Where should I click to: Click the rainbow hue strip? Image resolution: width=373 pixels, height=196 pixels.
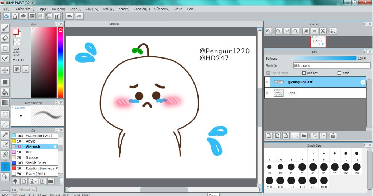[x=60, y=63]
